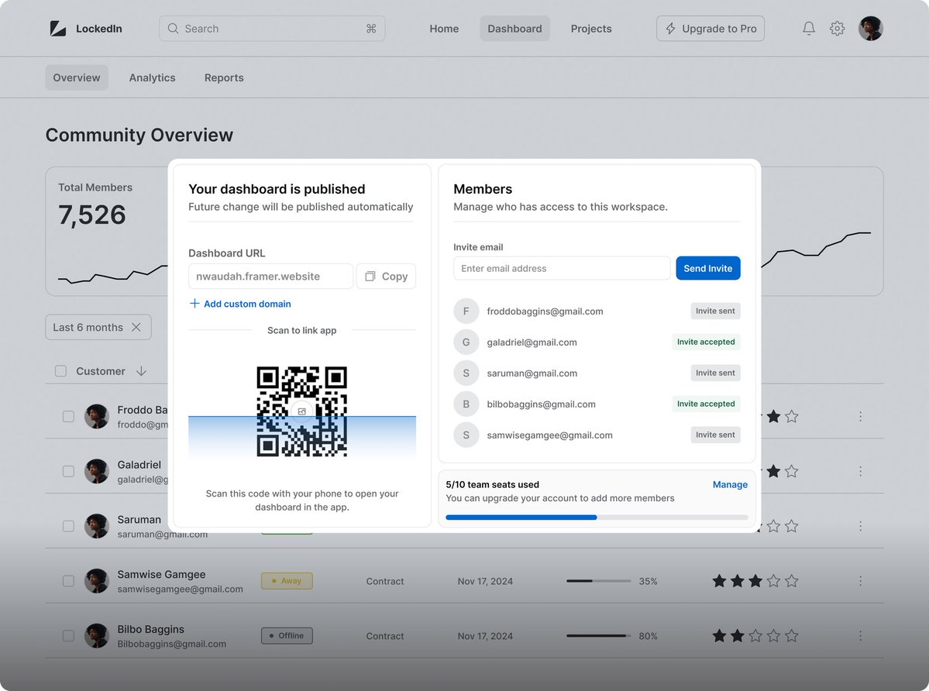929x691 pixels.
Task: Click S avatar next to saruman@gmail.com
Action: coord(466,373)
